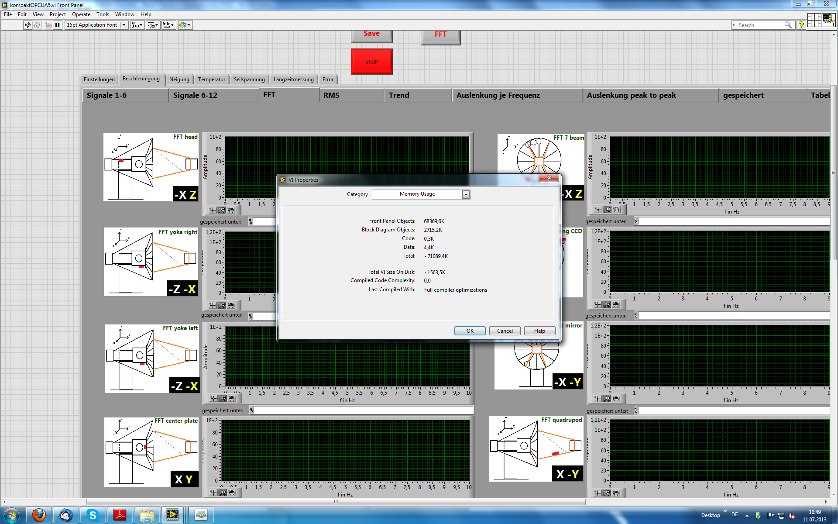Click OK in VI Properties dialog

pos(470,331)
